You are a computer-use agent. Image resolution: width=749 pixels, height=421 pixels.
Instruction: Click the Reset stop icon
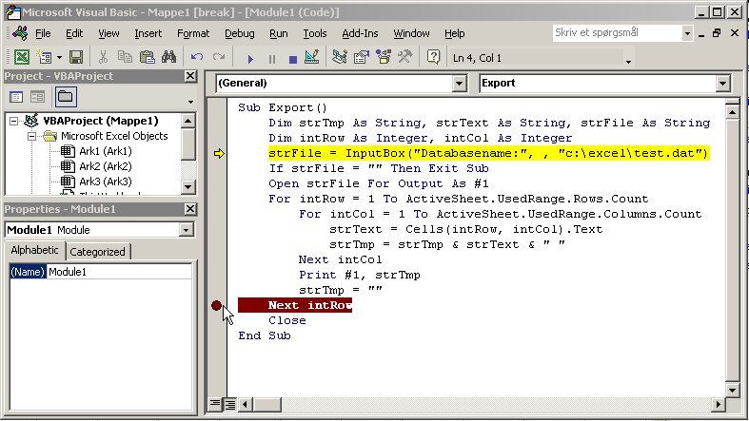(292, 58)
